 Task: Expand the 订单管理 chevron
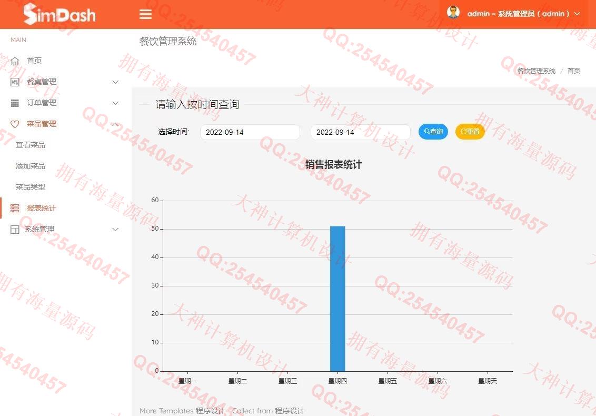116,103
